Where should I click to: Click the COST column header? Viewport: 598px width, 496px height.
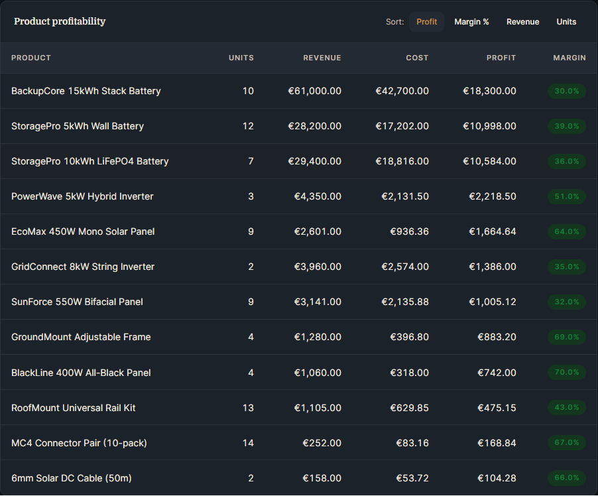click(417, 58)
